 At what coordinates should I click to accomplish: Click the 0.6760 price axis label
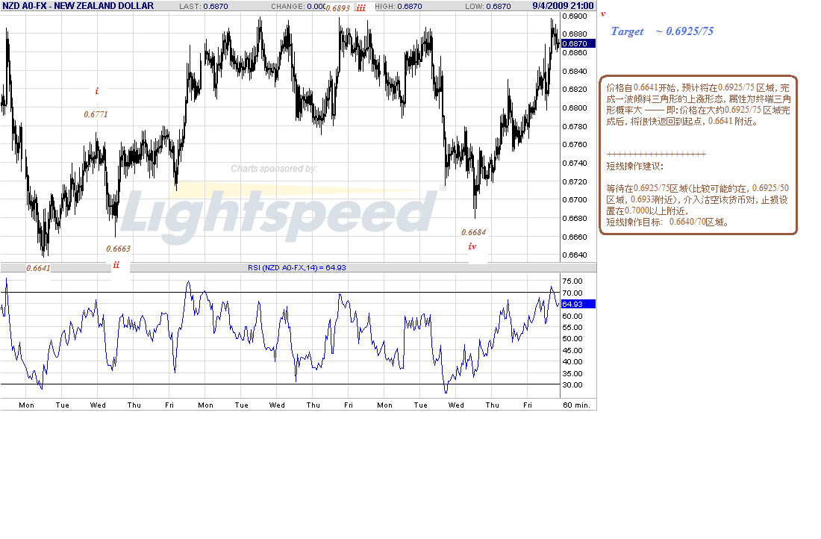[x=575, y=145]
